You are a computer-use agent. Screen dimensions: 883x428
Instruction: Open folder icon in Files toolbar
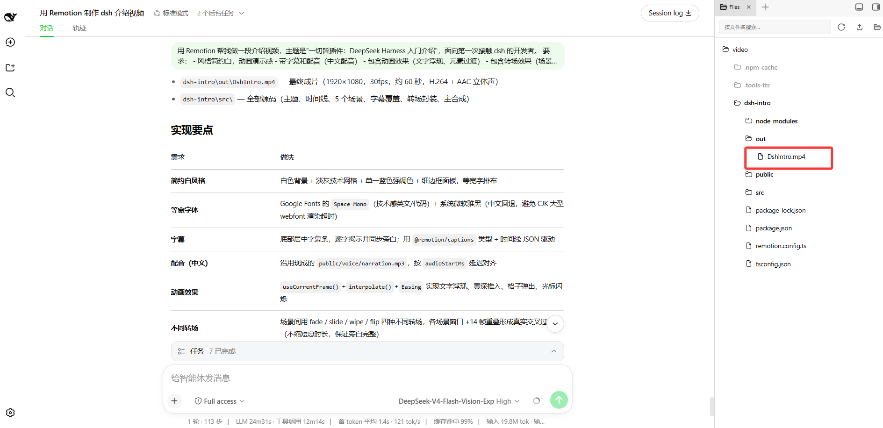coord(877,27)
